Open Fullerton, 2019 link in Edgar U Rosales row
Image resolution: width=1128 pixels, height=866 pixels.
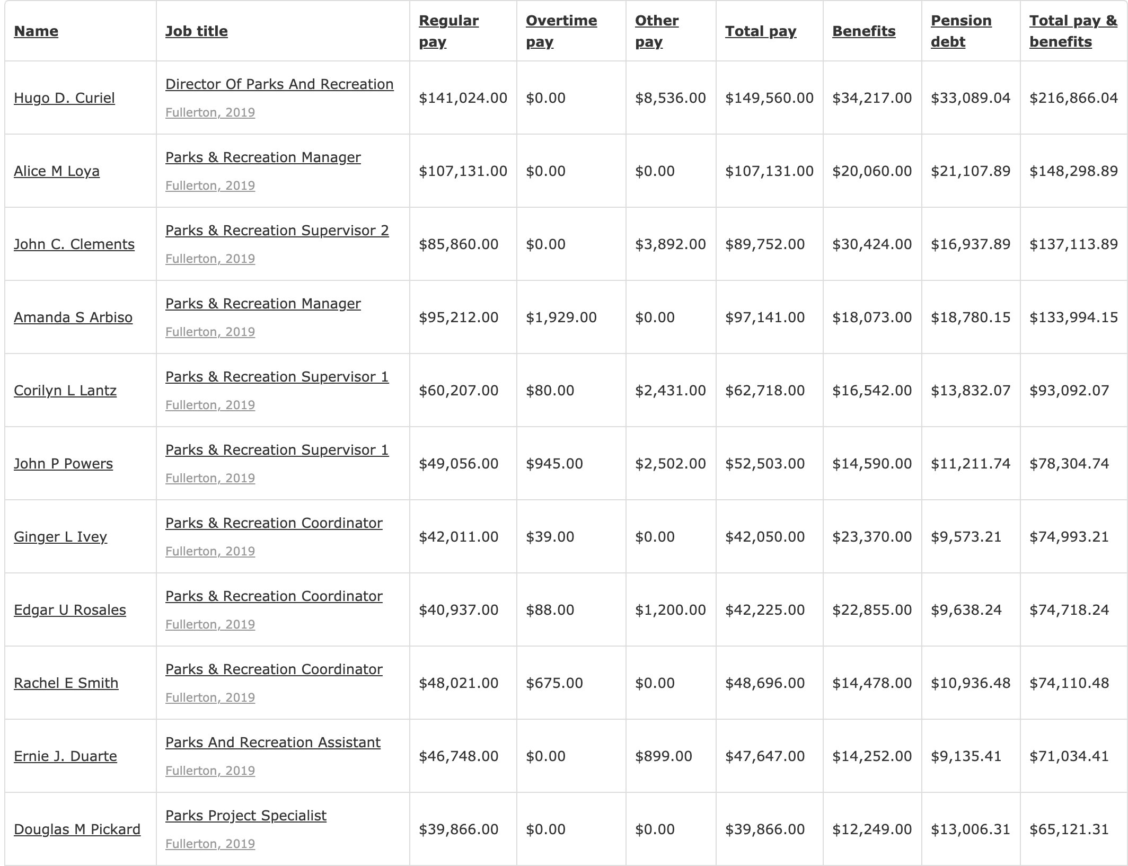point(210,624)
